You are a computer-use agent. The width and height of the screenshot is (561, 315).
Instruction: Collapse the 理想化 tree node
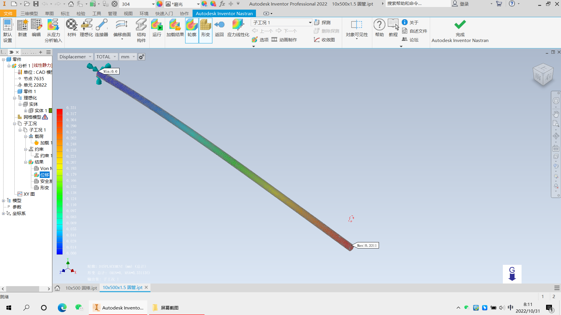14,98
